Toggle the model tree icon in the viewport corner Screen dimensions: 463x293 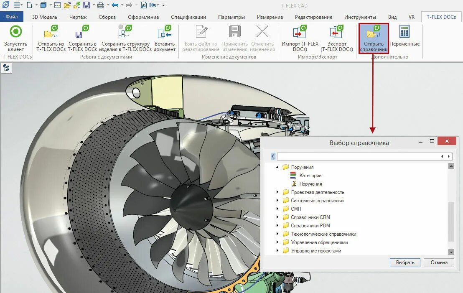pos(6,68)
